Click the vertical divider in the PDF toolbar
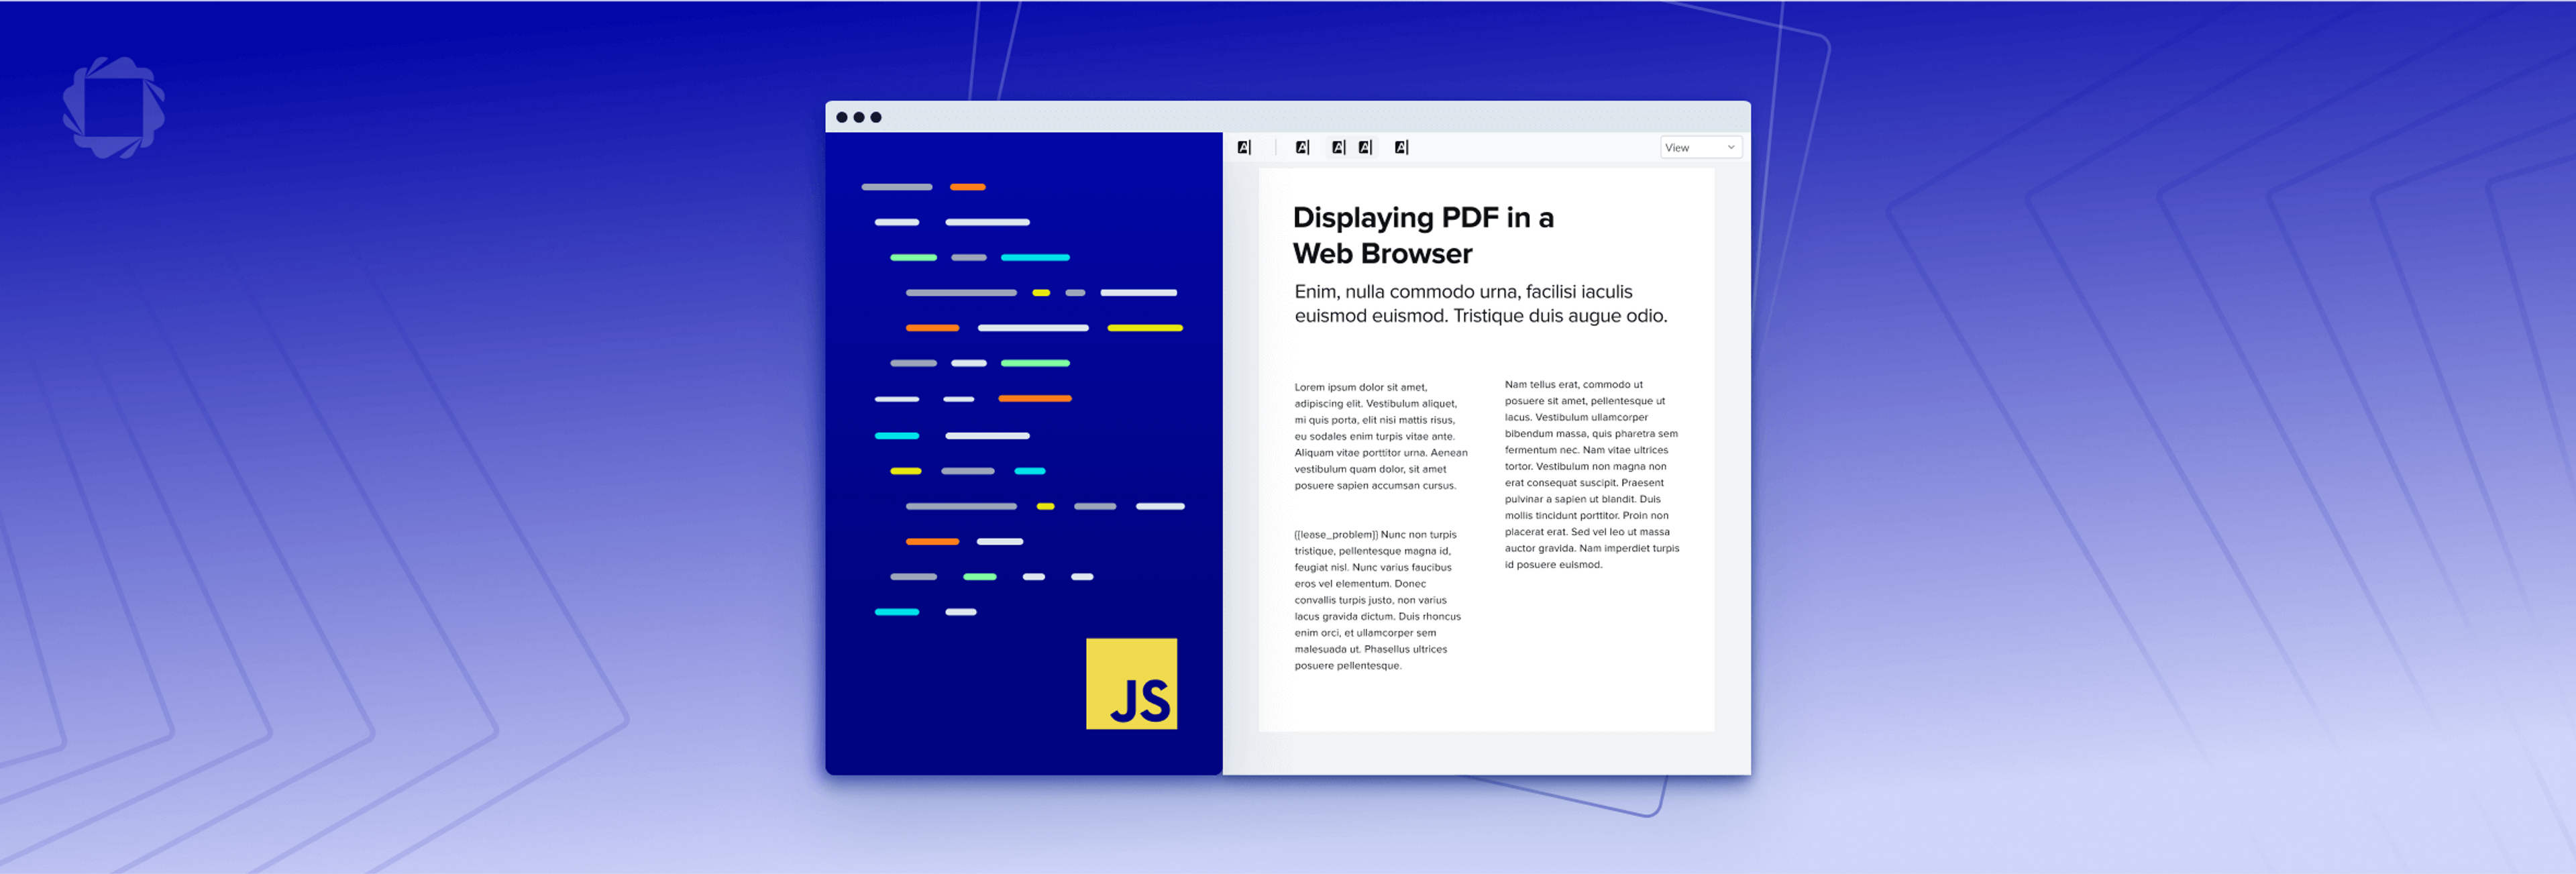Viewport: 2576px width, 874px height. (x=1276, y=147)
